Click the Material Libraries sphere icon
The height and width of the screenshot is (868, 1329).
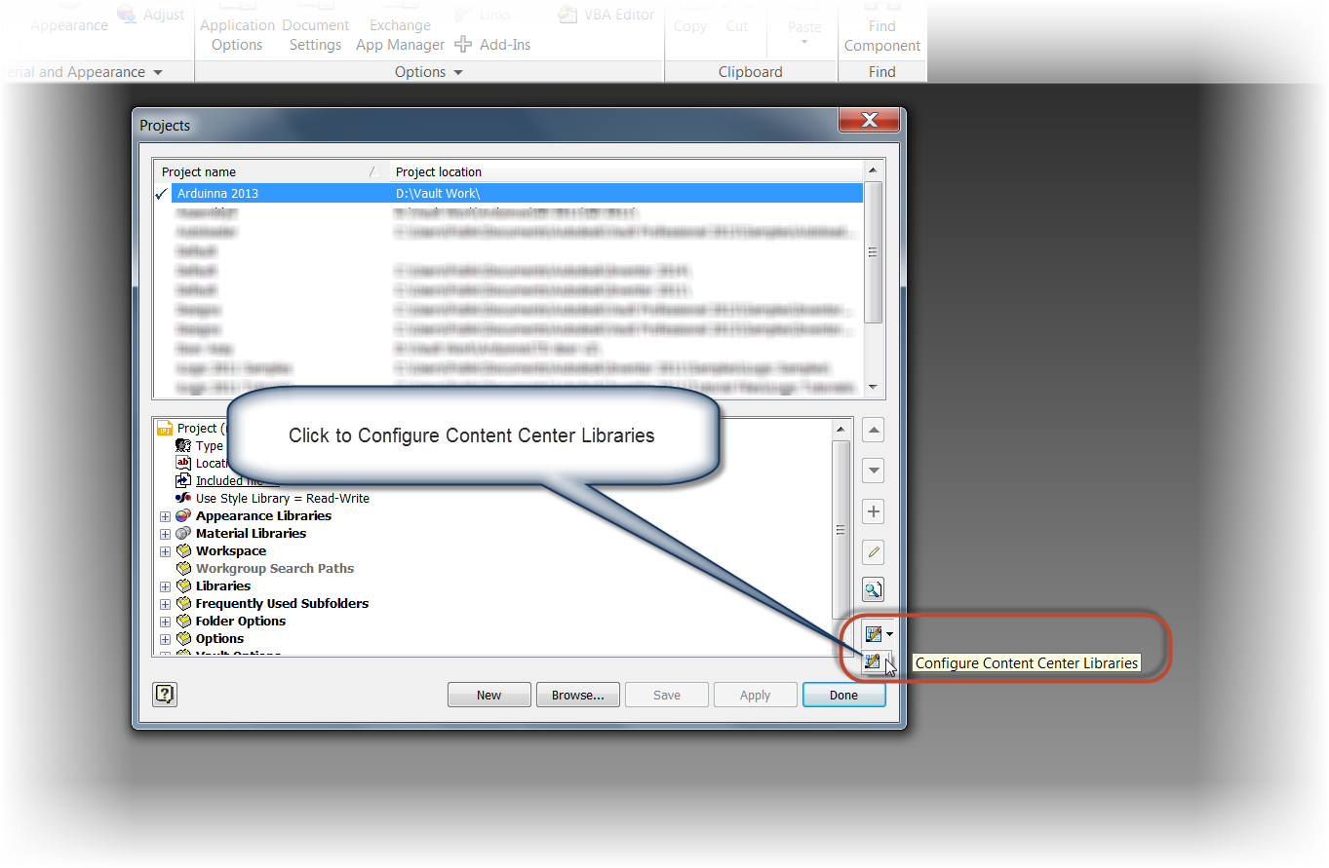click(183, 534)
